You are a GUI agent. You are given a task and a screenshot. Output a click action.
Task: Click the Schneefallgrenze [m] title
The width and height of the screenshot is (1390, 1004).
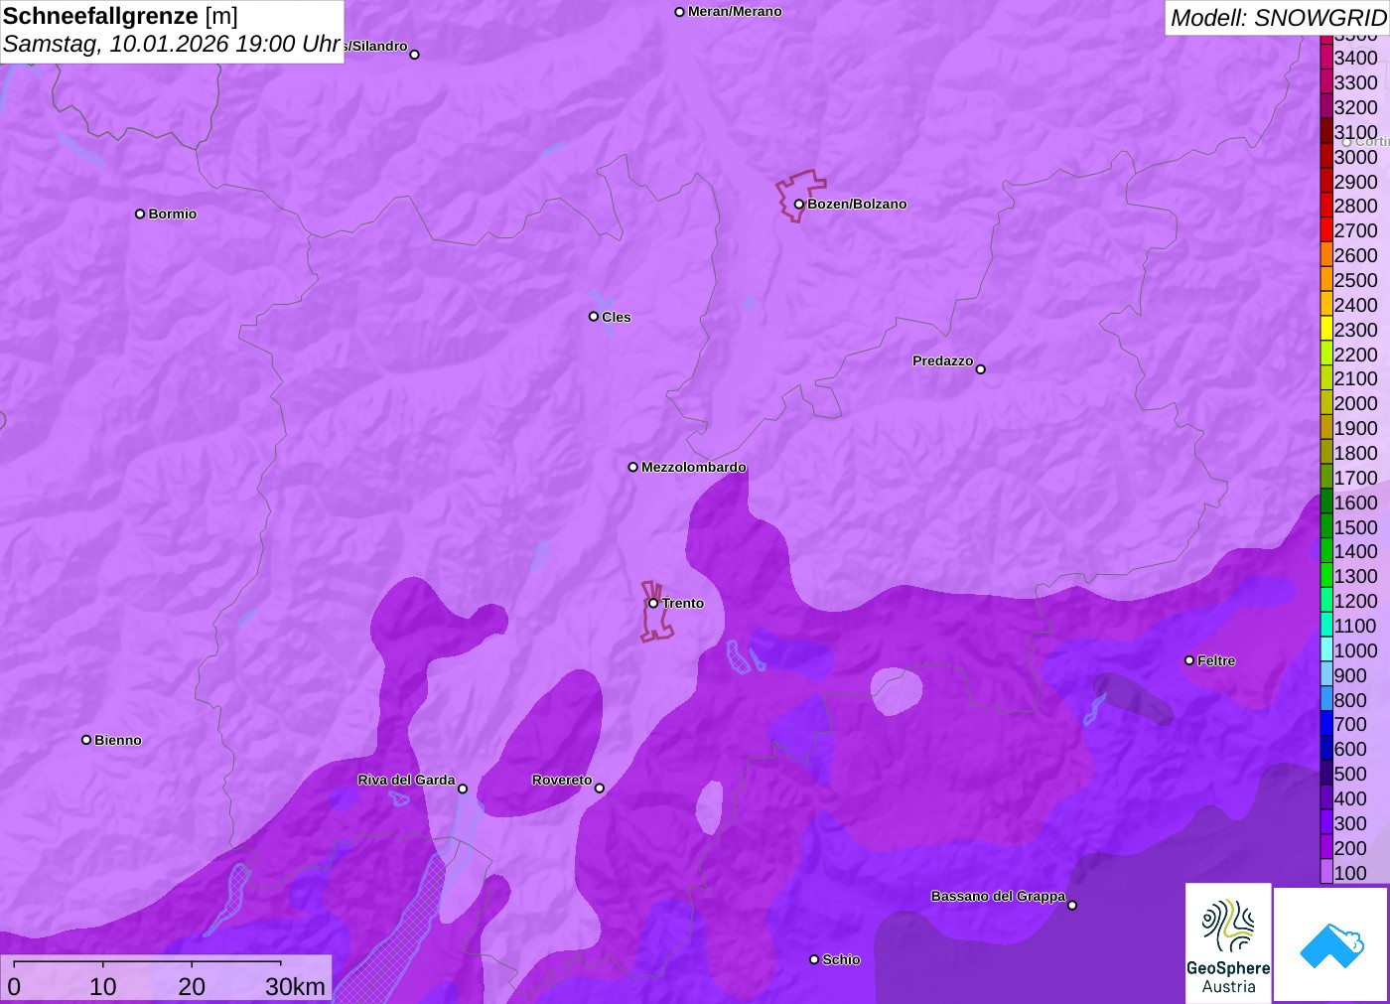[120, 16]
